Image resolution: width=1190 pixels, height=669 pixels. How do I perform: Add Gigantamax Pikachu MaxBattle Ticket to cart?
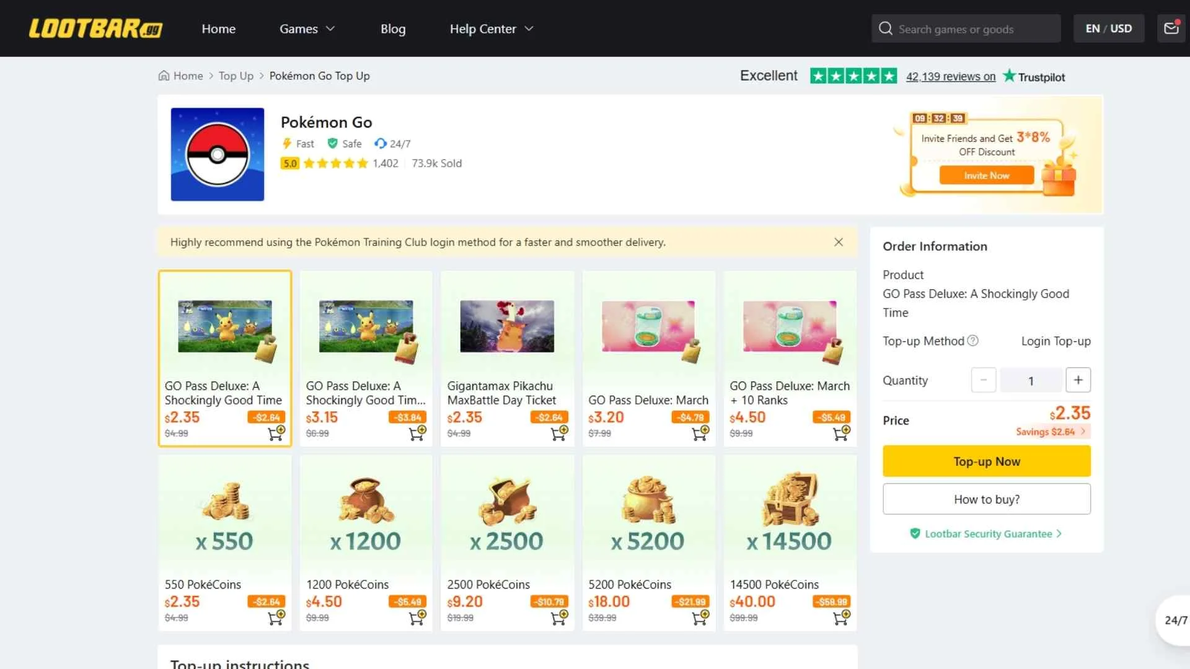(x=559, y=432)
